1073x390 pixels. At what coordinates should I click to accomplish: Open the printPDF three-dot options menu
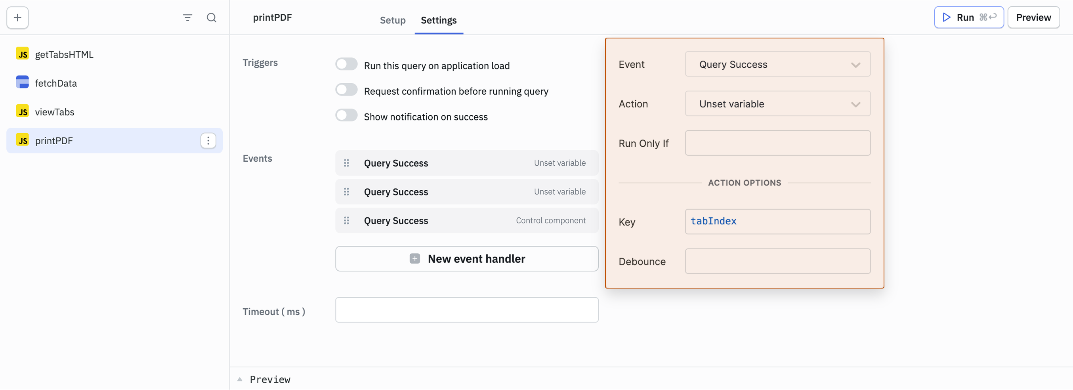pyautogui.click(x=208, y=141)
